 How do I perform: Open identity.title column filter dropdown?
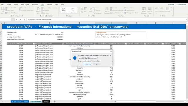click(x=163, y=44)
